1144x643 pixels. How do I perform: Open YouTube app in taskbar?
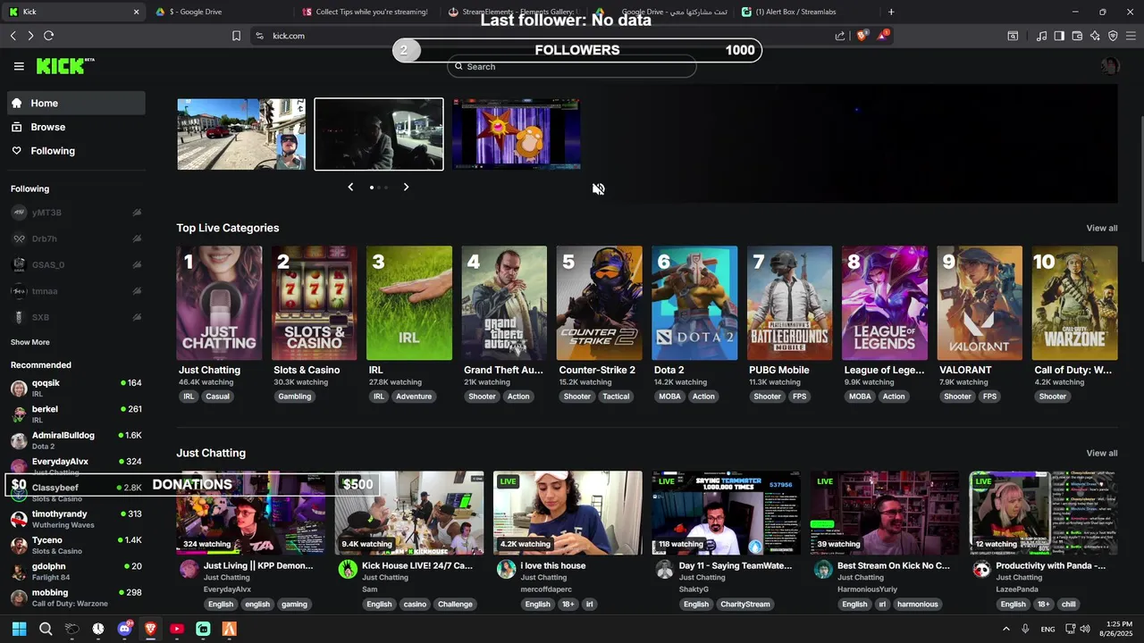(177, 629)
